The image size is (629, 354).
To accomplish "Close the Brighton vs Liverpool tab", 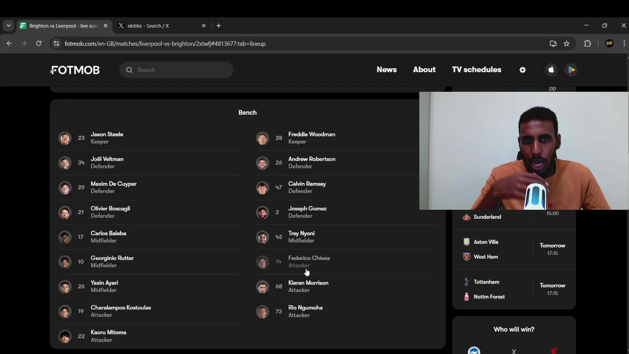I will tap(105, 26).
